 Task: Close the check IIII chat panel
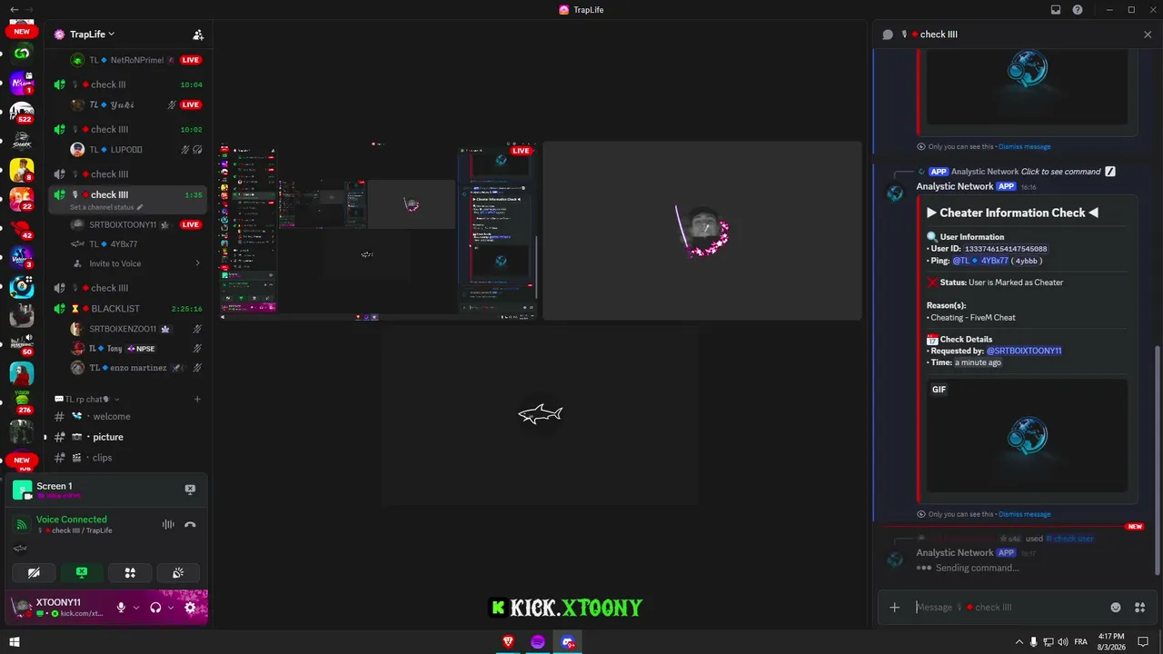coord(1148,35)
